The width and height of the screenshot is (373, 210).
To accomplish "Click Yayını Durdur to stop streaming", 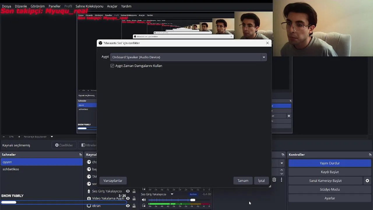I will [x=330, y=163].
